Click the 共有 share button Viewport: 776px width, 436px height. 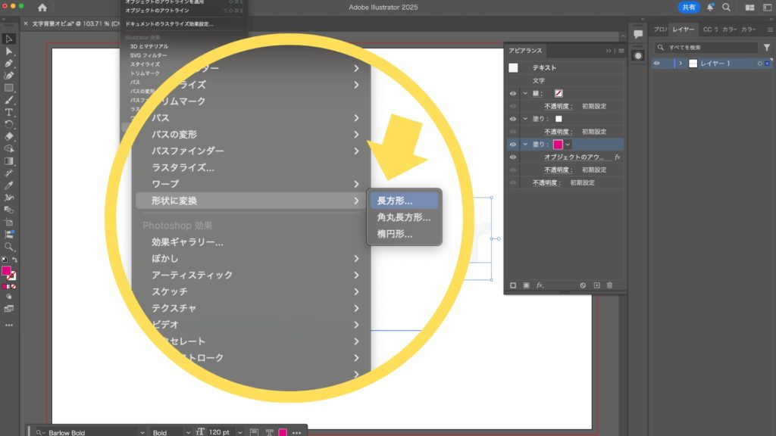click(x=688, y=7)
